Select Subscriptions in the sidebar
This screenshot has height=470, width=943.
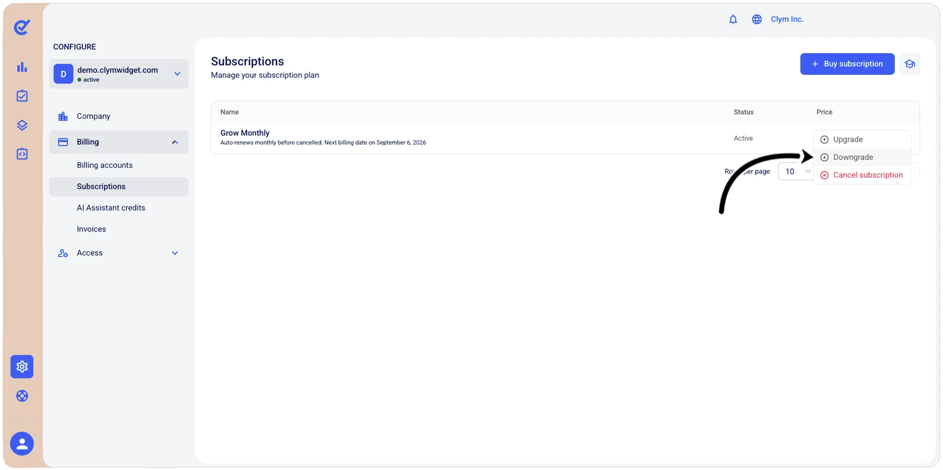(119, 187)
